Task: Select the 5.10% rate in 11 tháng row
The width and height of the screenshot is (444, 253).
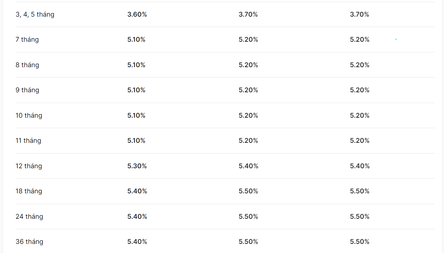Action: 136,141
